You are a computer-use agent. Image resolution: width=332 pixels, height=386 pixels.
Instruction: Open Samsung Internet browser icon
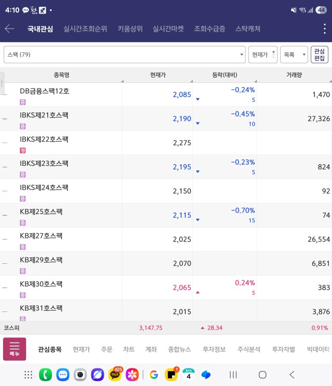click(98, 375)
